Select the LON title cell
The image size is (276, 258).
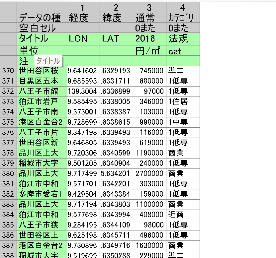point(83,39)
